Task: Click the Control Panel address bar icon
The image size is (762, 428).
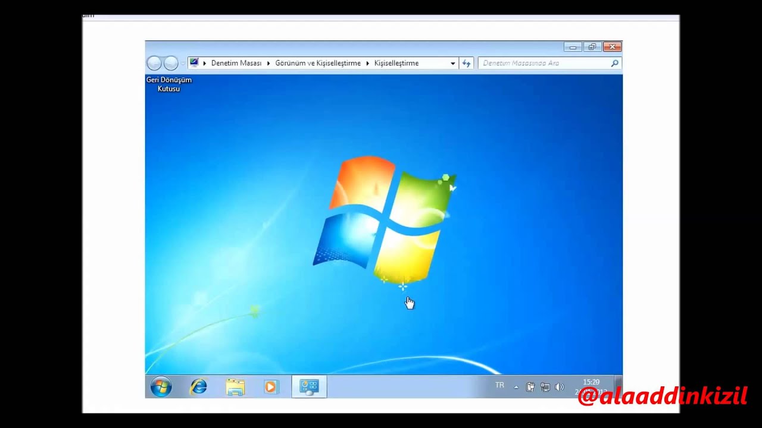Action: (x=194, y=62)
